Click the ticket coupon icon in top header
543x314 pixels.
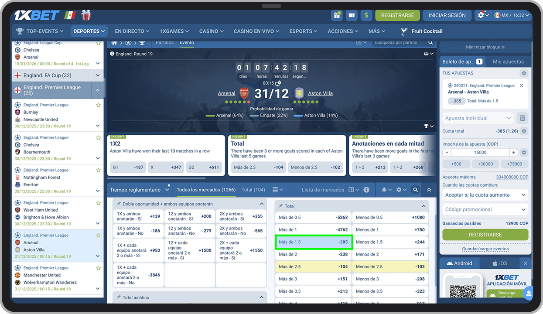pyautogui.click(x=351, y=15)
